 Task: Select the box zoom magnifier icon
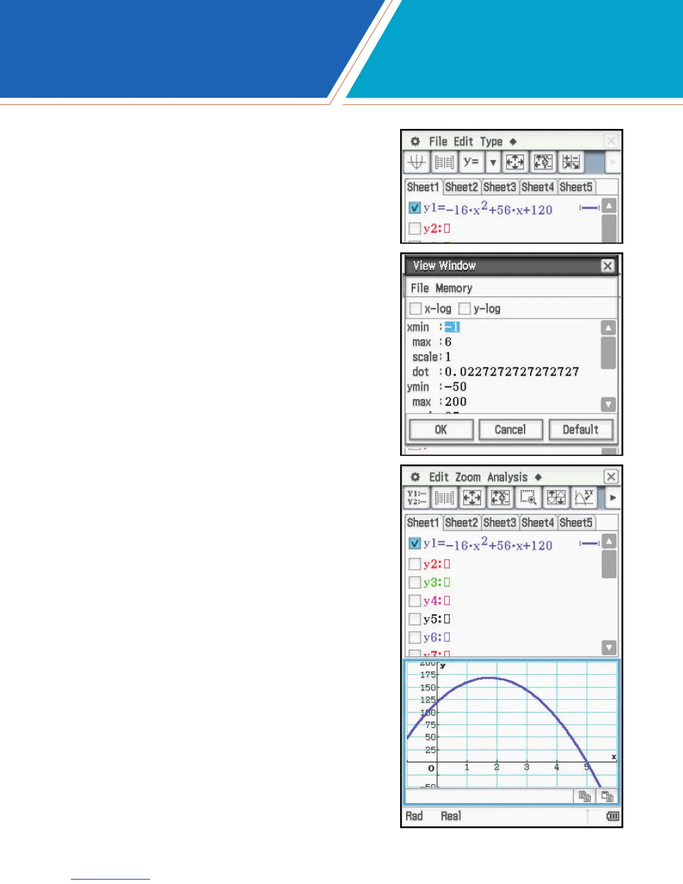528,498
